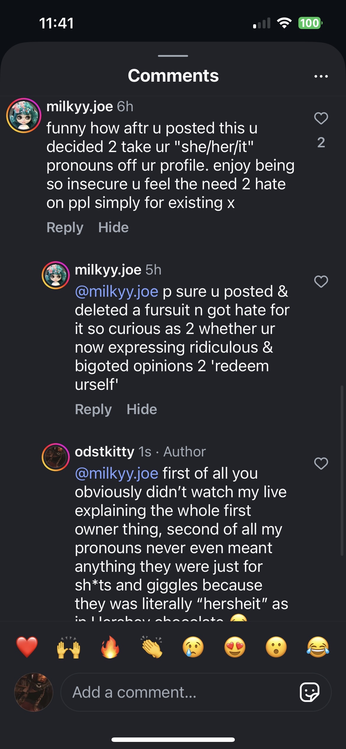Like milkyy.joe's 6h comment with heart

coord(321,119)
